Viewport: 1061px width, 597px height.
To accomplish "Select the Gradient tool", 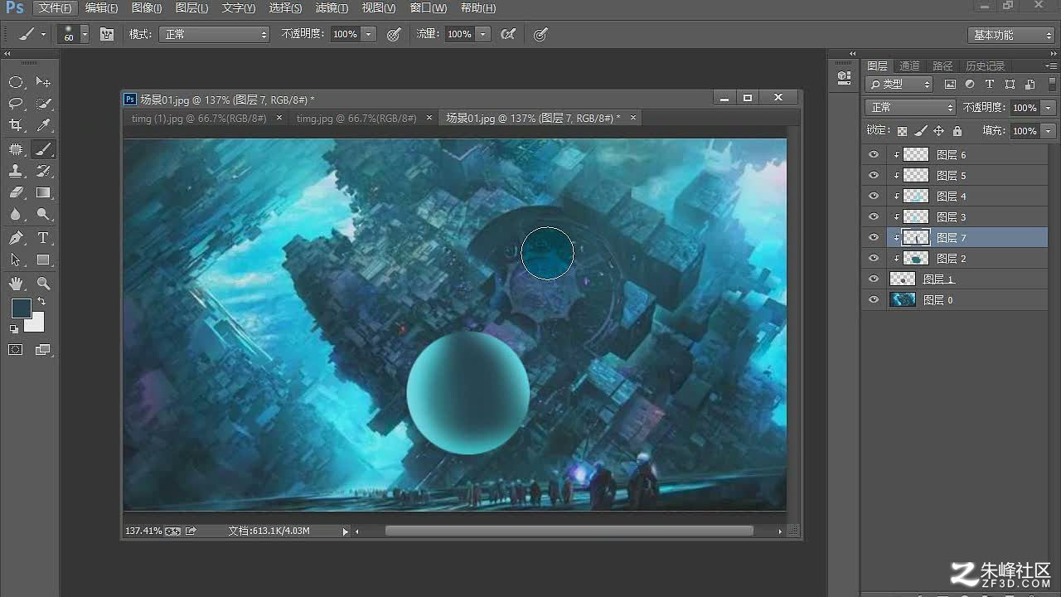I will point(43,192).
